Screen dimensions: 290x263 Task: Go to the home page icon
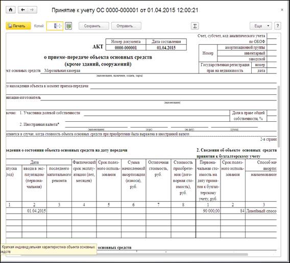point(11,10)
